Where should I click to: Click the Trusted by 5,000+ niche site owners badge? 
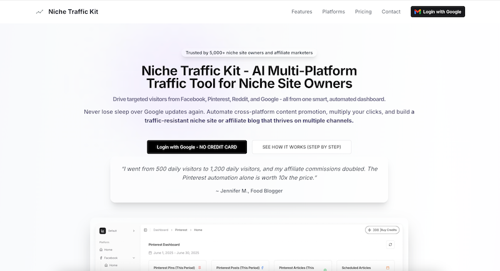249,53
